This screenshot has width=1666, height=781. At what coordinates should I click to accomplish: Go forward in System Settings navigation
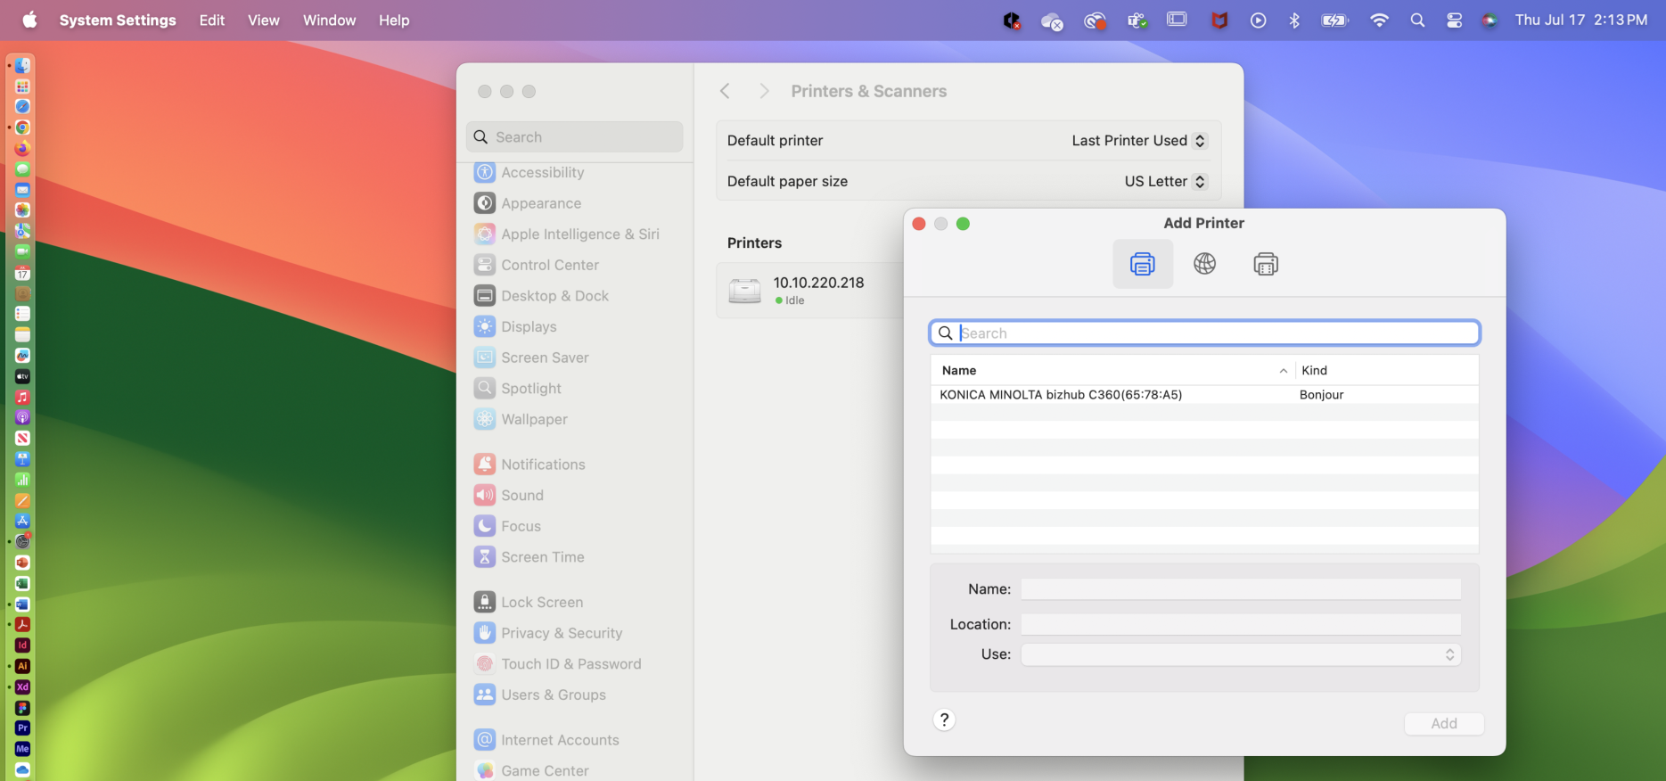(764, 91)
